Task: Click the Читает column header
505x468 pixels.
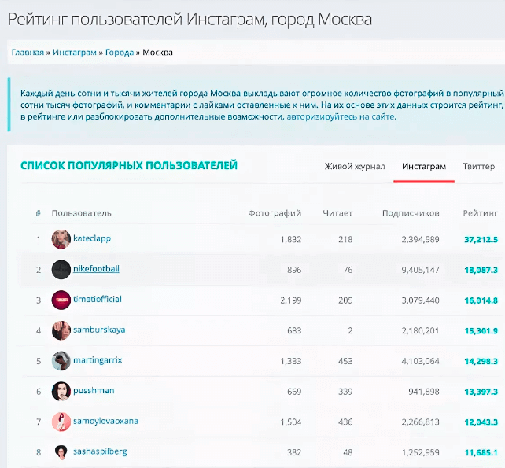Action: pyautogui.click(x=337, y=213)
